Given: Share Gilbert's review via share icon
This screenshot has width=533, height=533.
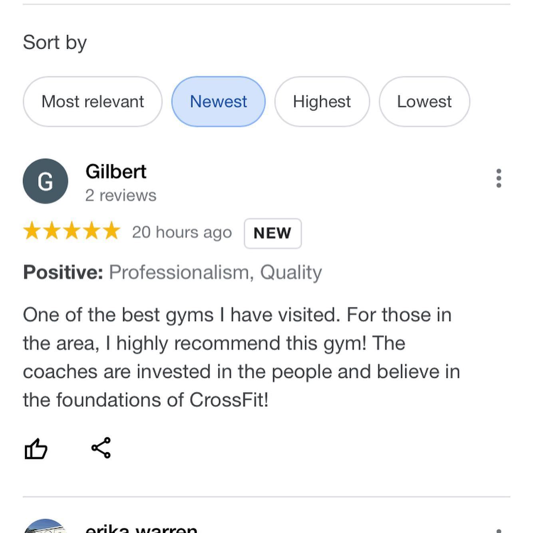Looking at the screenshot, I should point(101,448).
